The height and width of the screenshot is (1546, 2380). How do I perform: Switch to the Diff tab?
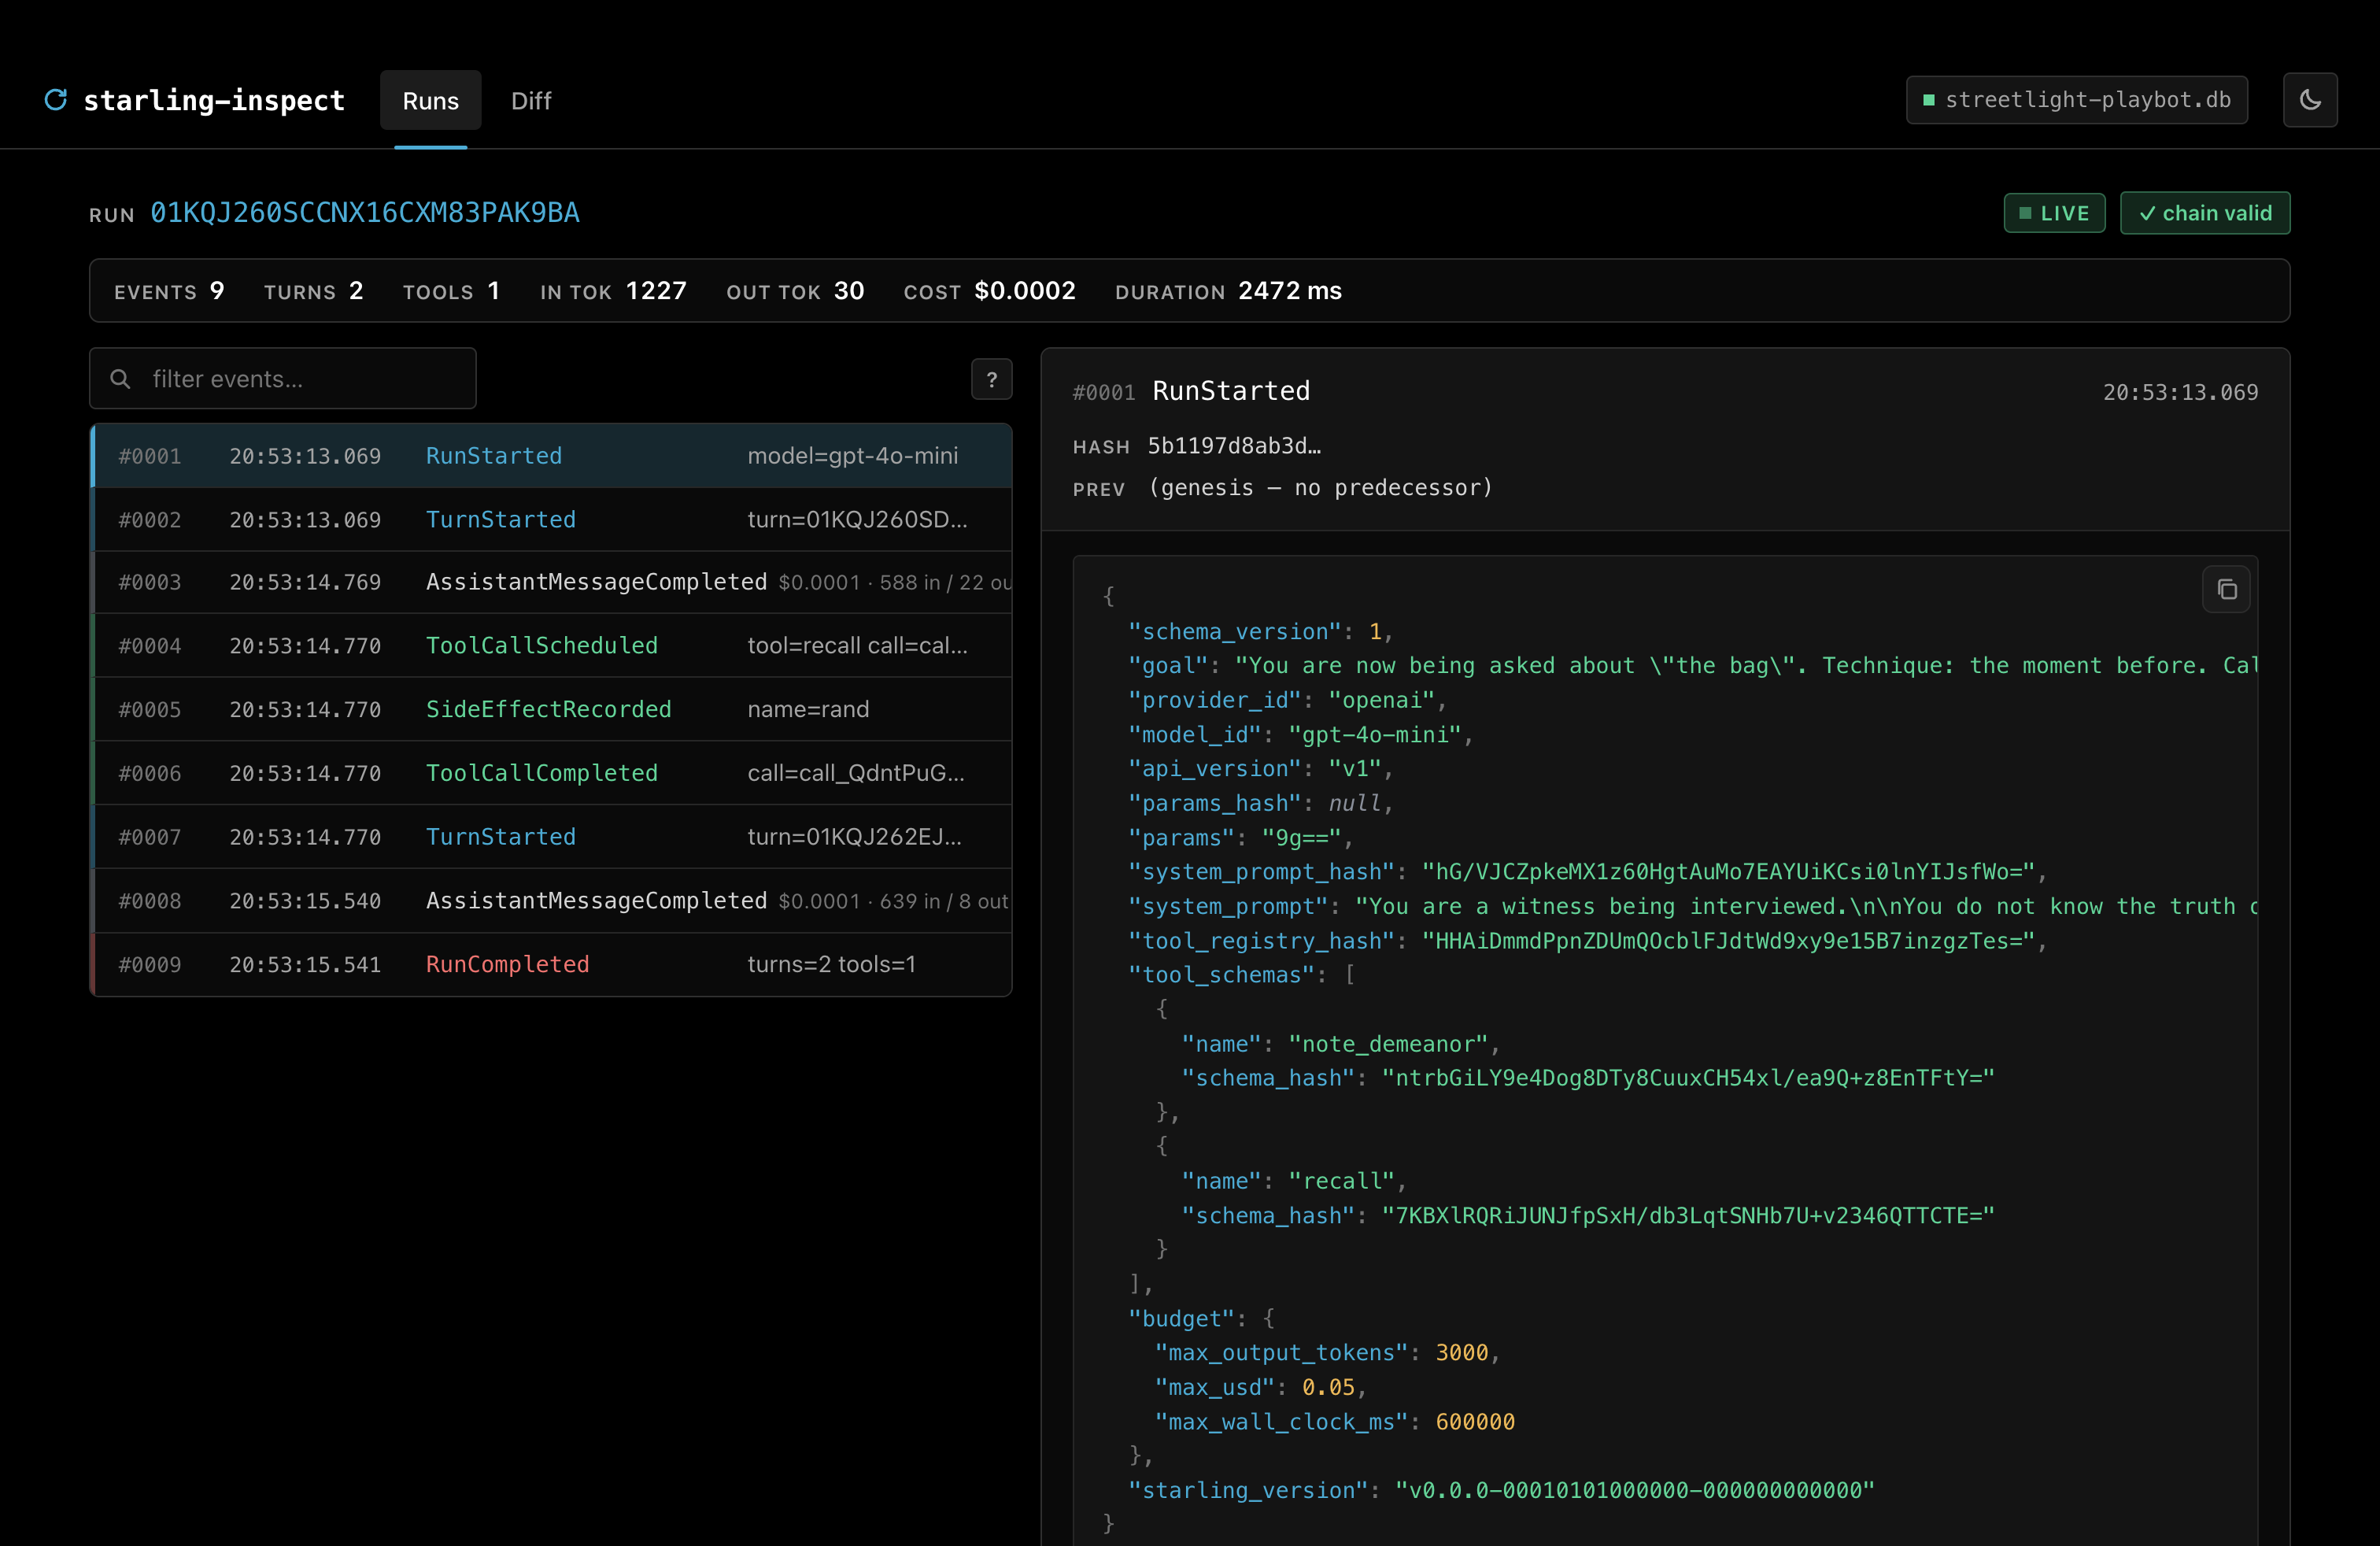pyautogui.click(x=531, y=100)
